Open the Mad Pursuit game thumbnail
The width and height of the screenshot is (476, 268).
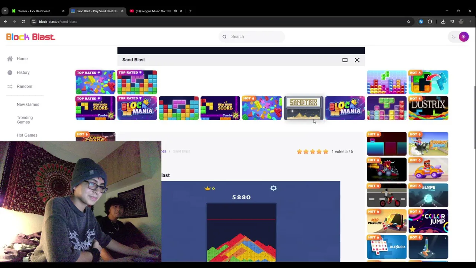387,221
